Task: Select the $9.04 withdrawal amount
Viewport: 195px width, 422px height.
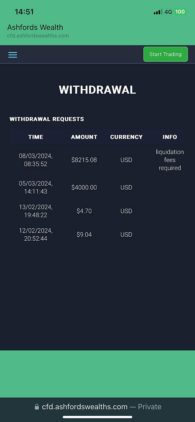Action: pyautogui.click(x=84, y=234)
